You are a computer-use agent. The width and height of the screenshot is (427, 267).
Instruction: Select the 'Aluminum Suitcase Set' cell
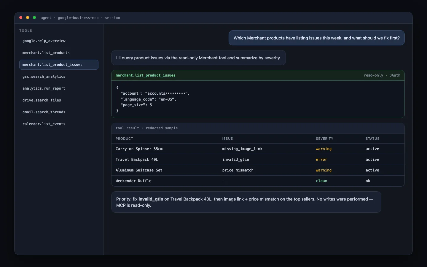coord(139,170)
